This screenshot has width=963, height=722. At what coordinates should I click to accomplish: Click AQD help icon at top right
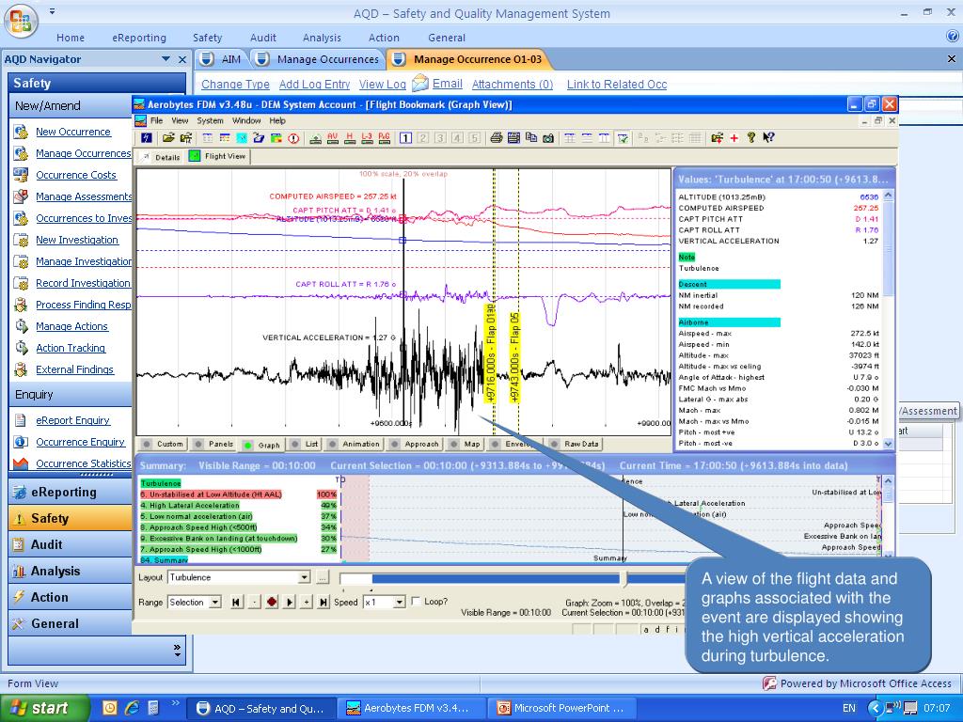953,37
